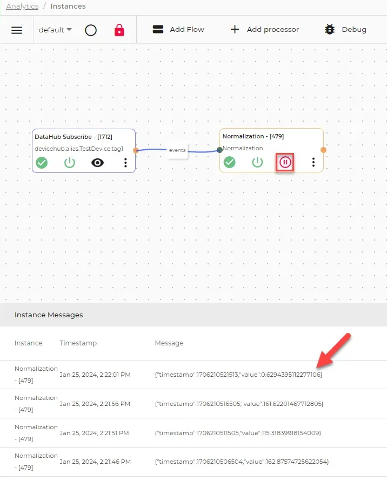Click Instance column header
The image size is (387, 480).
[x=29, y=343]
